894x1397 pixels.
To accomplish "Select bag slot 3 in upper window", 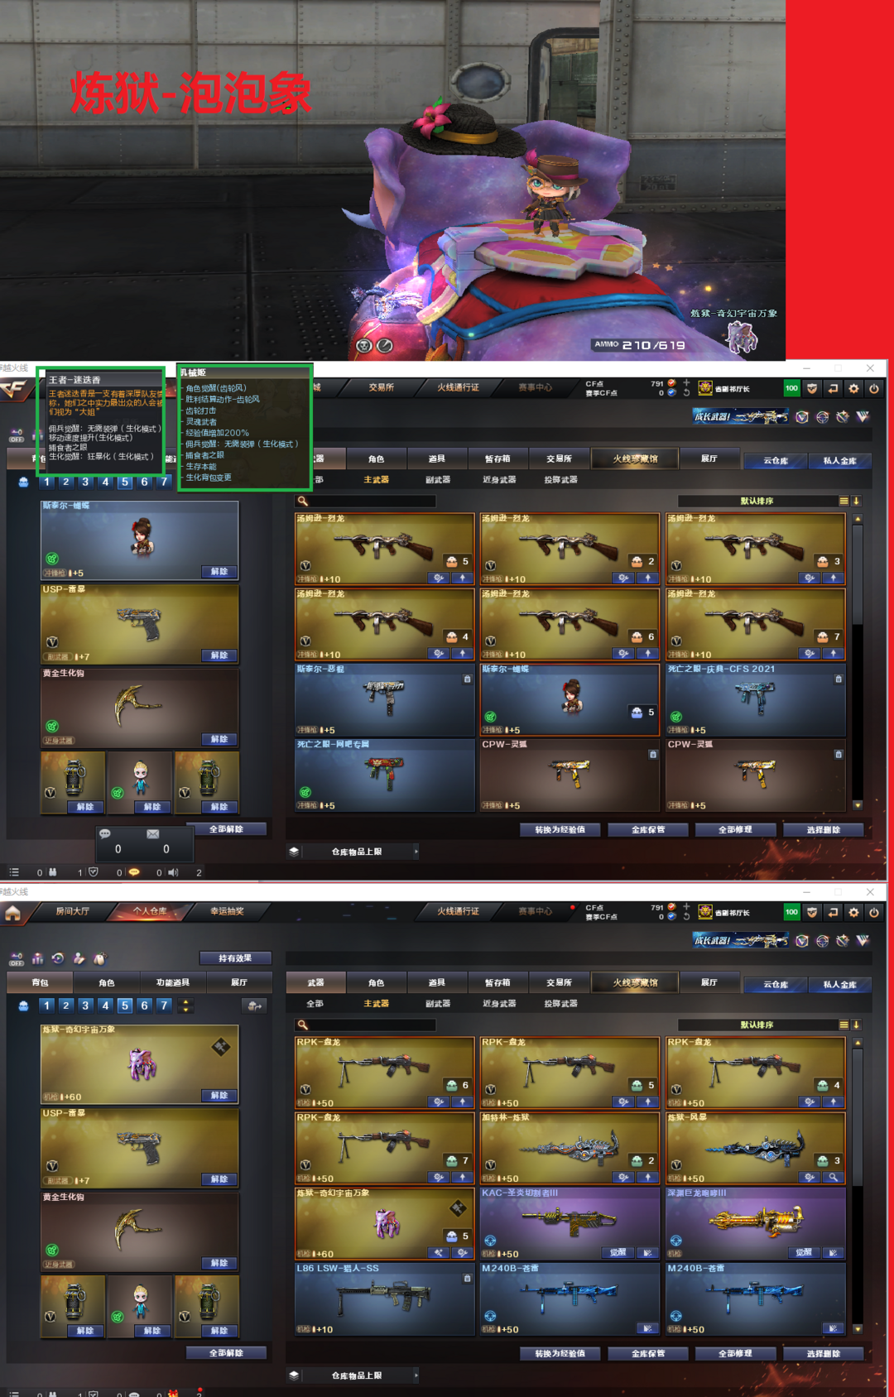I will pyautogui.click(x=85, y=482).
